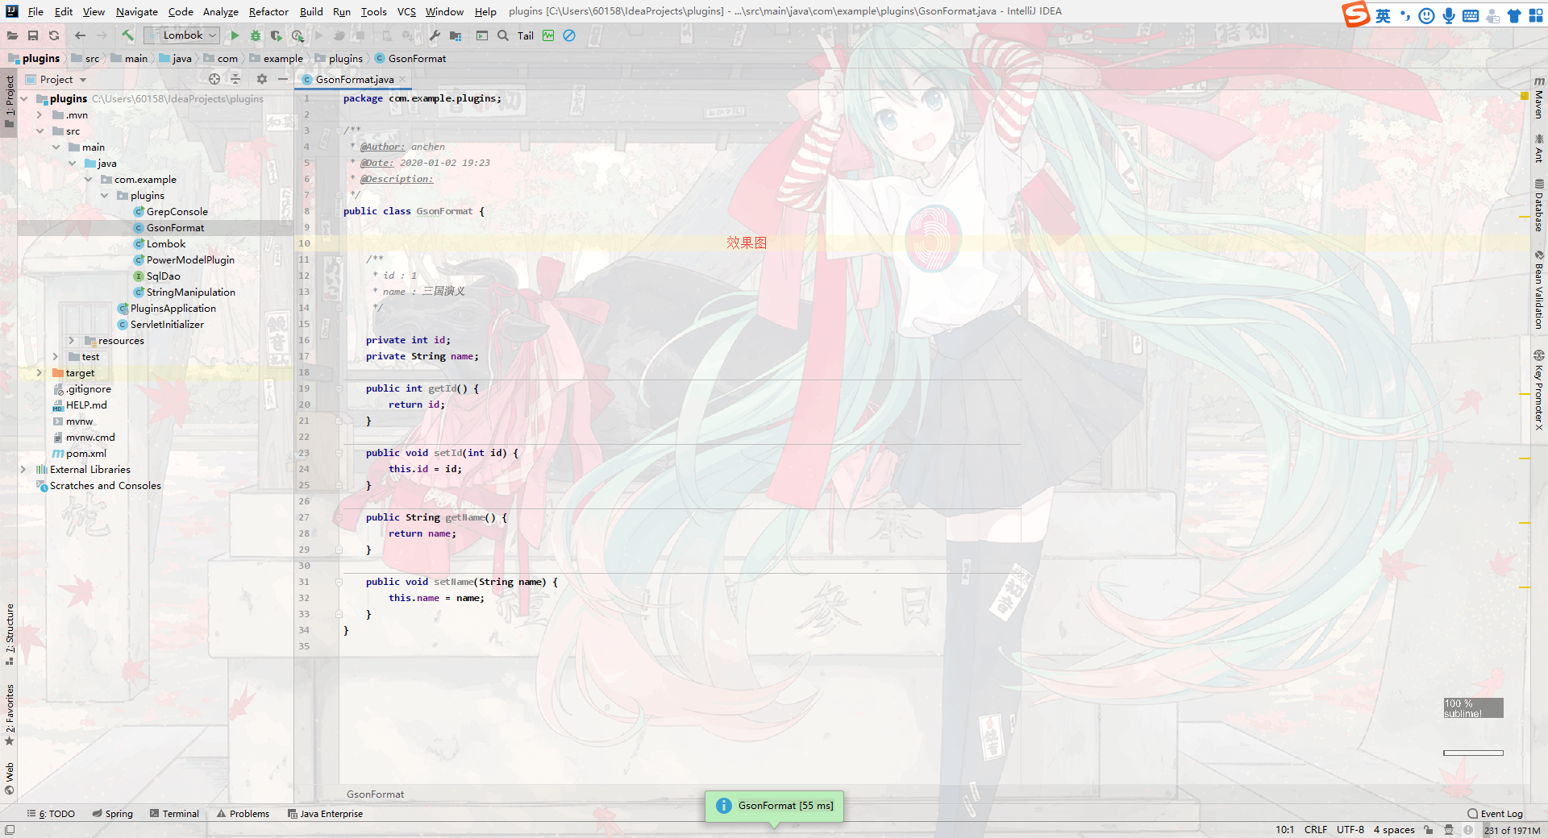This screenshot has width=1548, height=838.
Task: Collapse the plugins root tree node
Action: (x=23, y=99)
